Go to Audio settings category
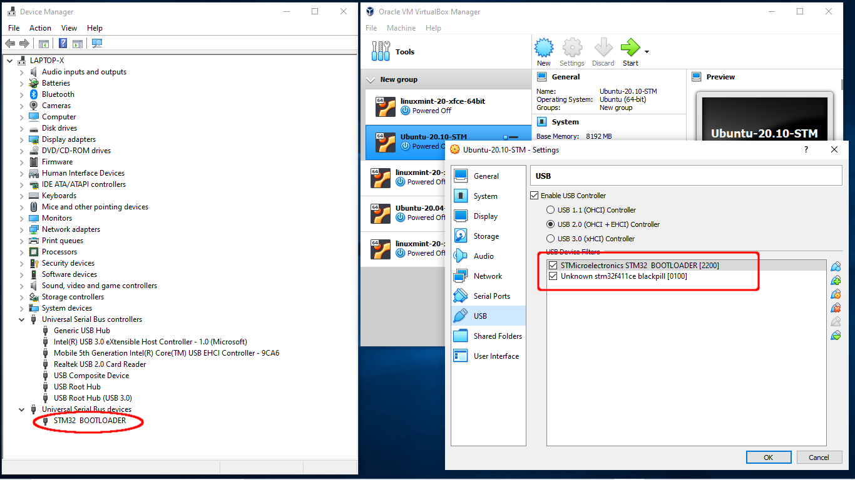The image size is (855, 480). click(489, 256)
